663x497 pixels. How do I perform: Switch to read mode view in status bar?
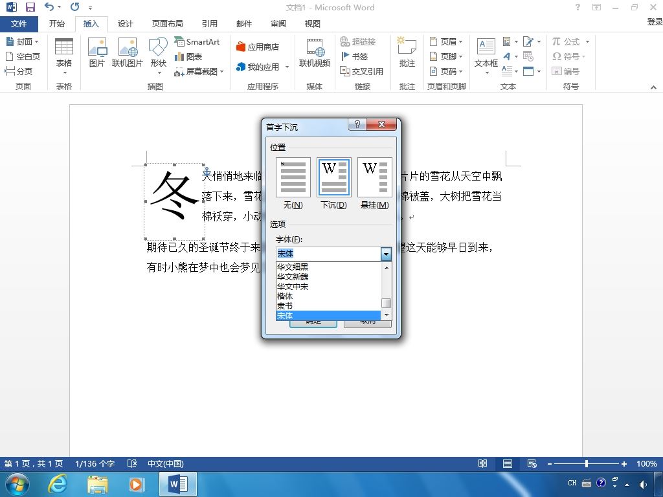point(482,463)
